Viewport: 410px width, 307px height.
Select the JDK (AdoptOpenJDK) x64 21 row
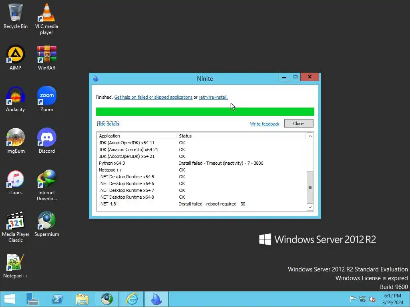[201, 156]
